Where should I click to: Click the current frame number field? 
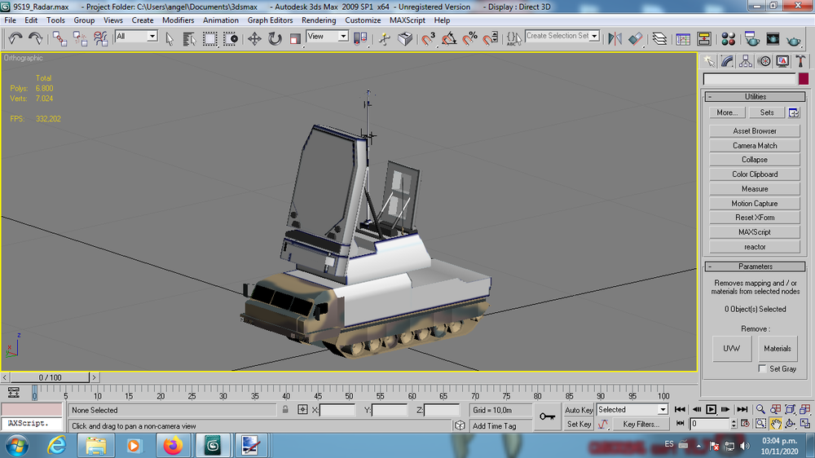click(x=710, y=424)
